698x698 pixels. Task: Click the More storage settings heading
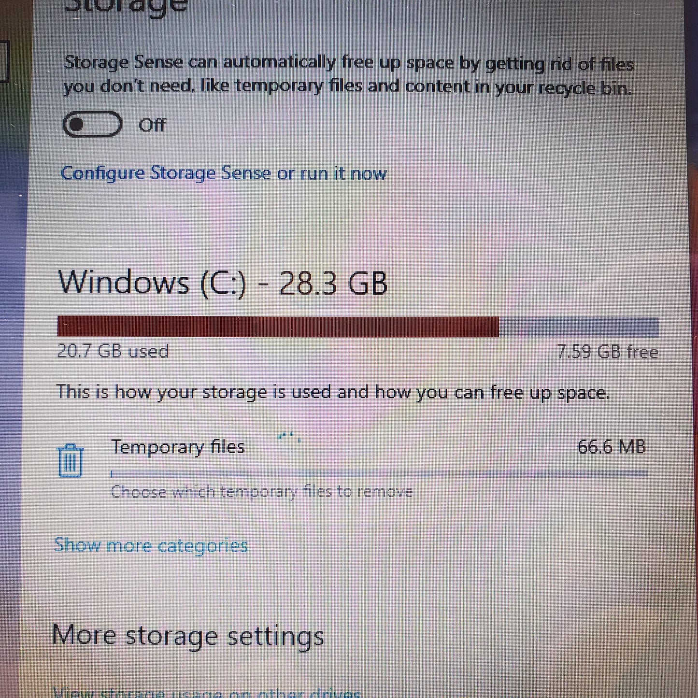188,635
